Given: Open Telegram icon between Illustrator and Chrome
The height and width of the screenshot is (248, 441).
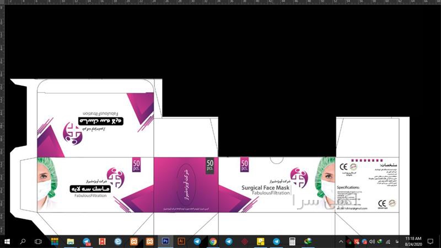Looking at the screenshot, I should point(197,241).
